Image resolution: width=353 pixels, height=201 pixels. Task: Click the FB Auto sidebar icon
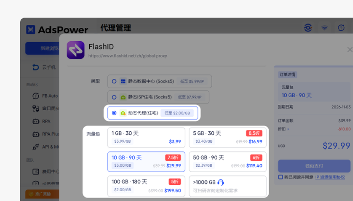tap(36, 96)
